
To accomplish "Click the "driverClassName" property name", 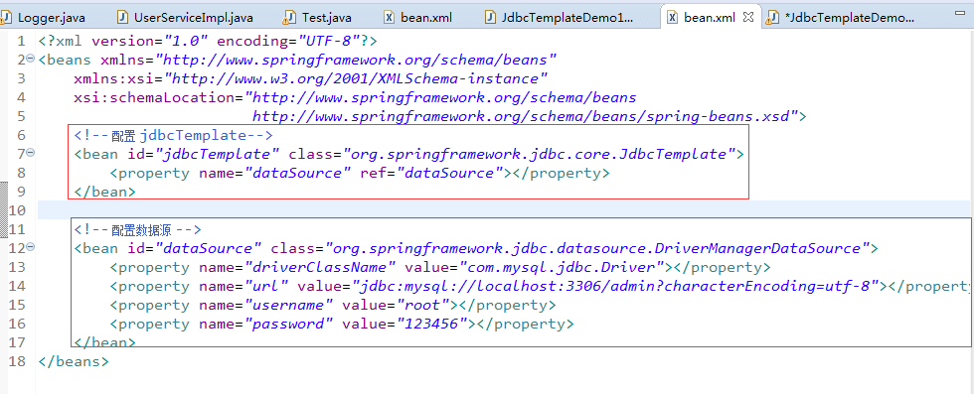I will click(x=320, y=267).
